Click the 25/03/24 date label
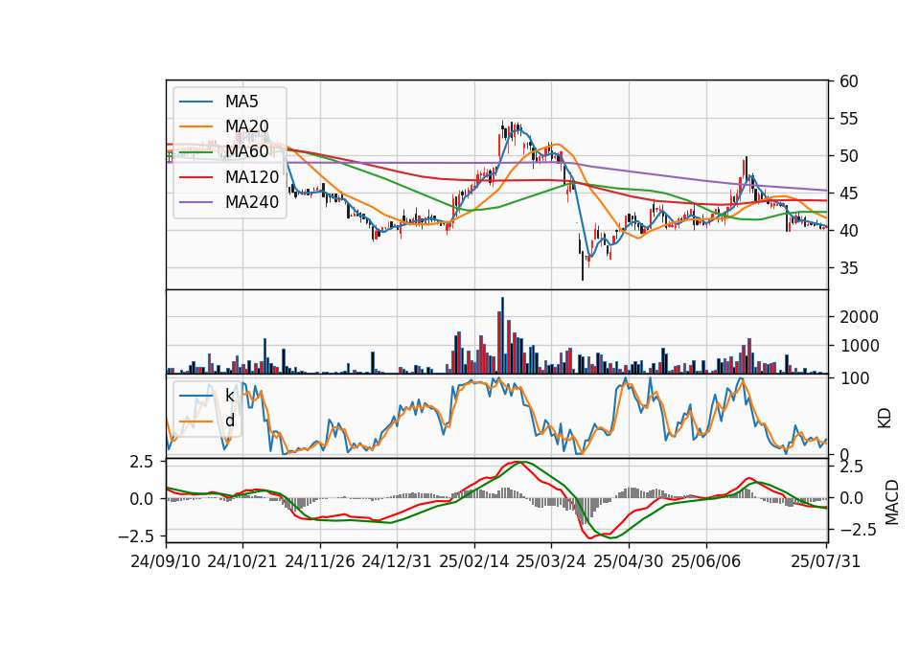The width and height of the screenshot is (920, 661). pos(550,561)
